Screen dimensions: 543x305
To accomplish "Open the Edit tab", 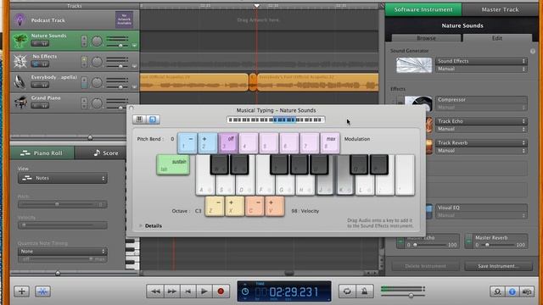I will coord(497,38).
